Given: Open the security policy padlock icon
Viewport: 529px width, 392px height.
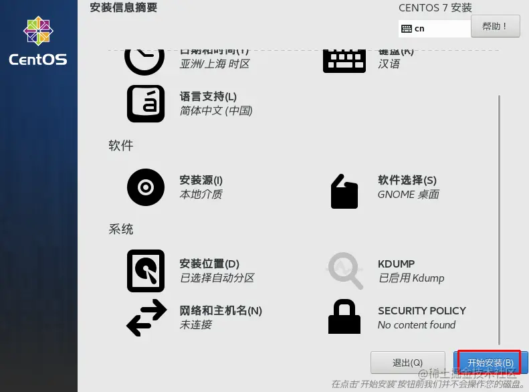Looking at the screenshot, I should pyautogui.click(x=344, y=316).
